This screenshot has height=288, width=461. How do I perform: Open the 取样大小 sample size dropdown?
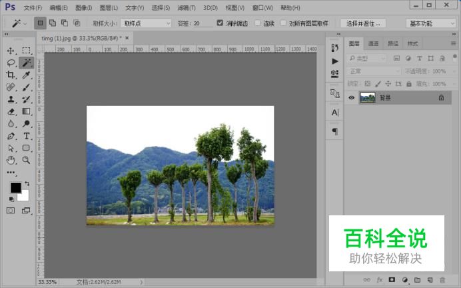[145, 23]
